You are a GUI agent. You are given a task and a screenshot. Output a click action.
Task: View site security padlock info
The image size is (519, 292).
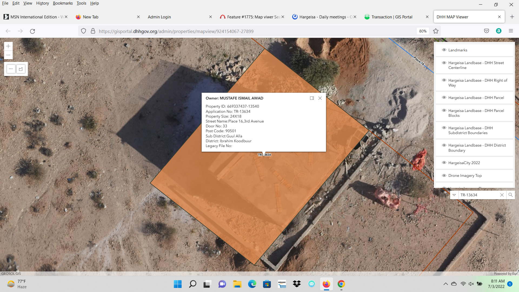click(x=93, y=31)
